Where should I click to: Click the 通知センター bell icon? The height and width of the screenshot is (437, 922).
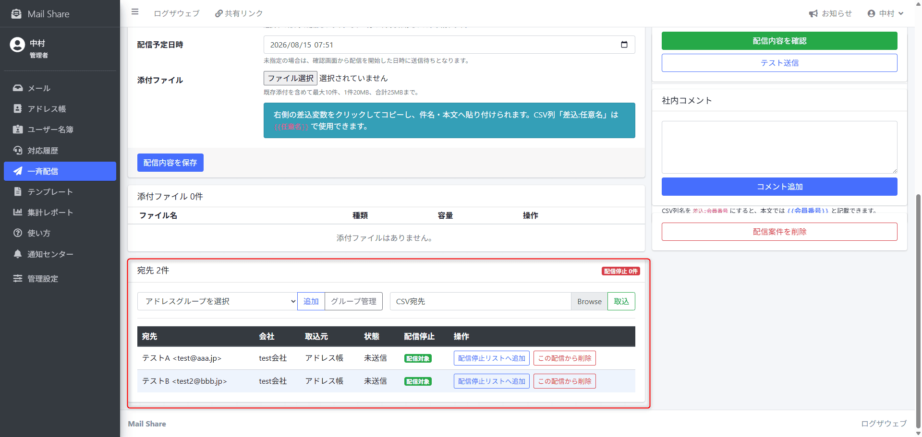pos(18,254)
